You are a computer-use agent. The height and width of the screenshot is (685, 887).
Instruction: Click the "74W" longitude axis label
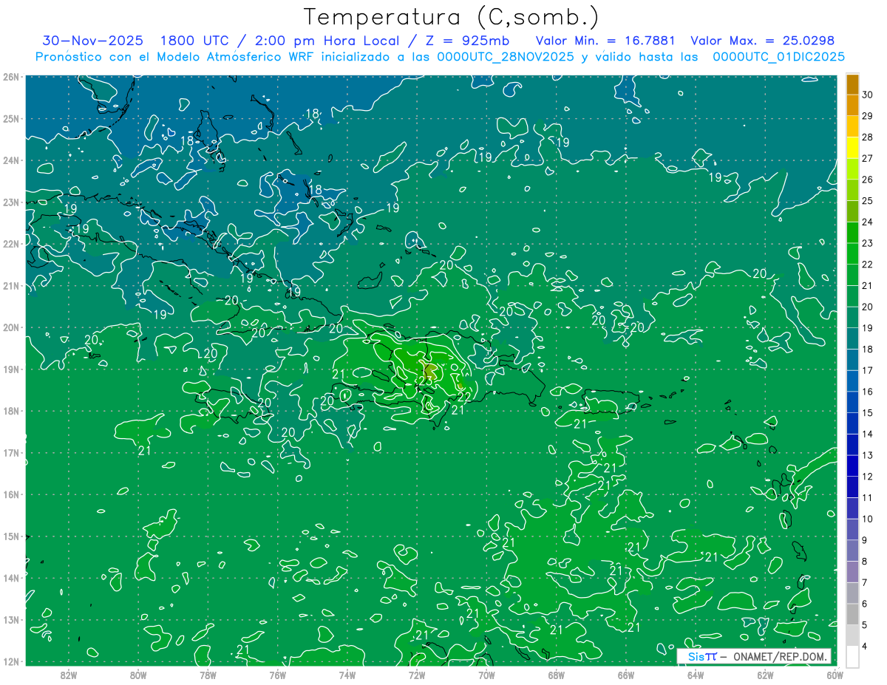pos(347,675)
